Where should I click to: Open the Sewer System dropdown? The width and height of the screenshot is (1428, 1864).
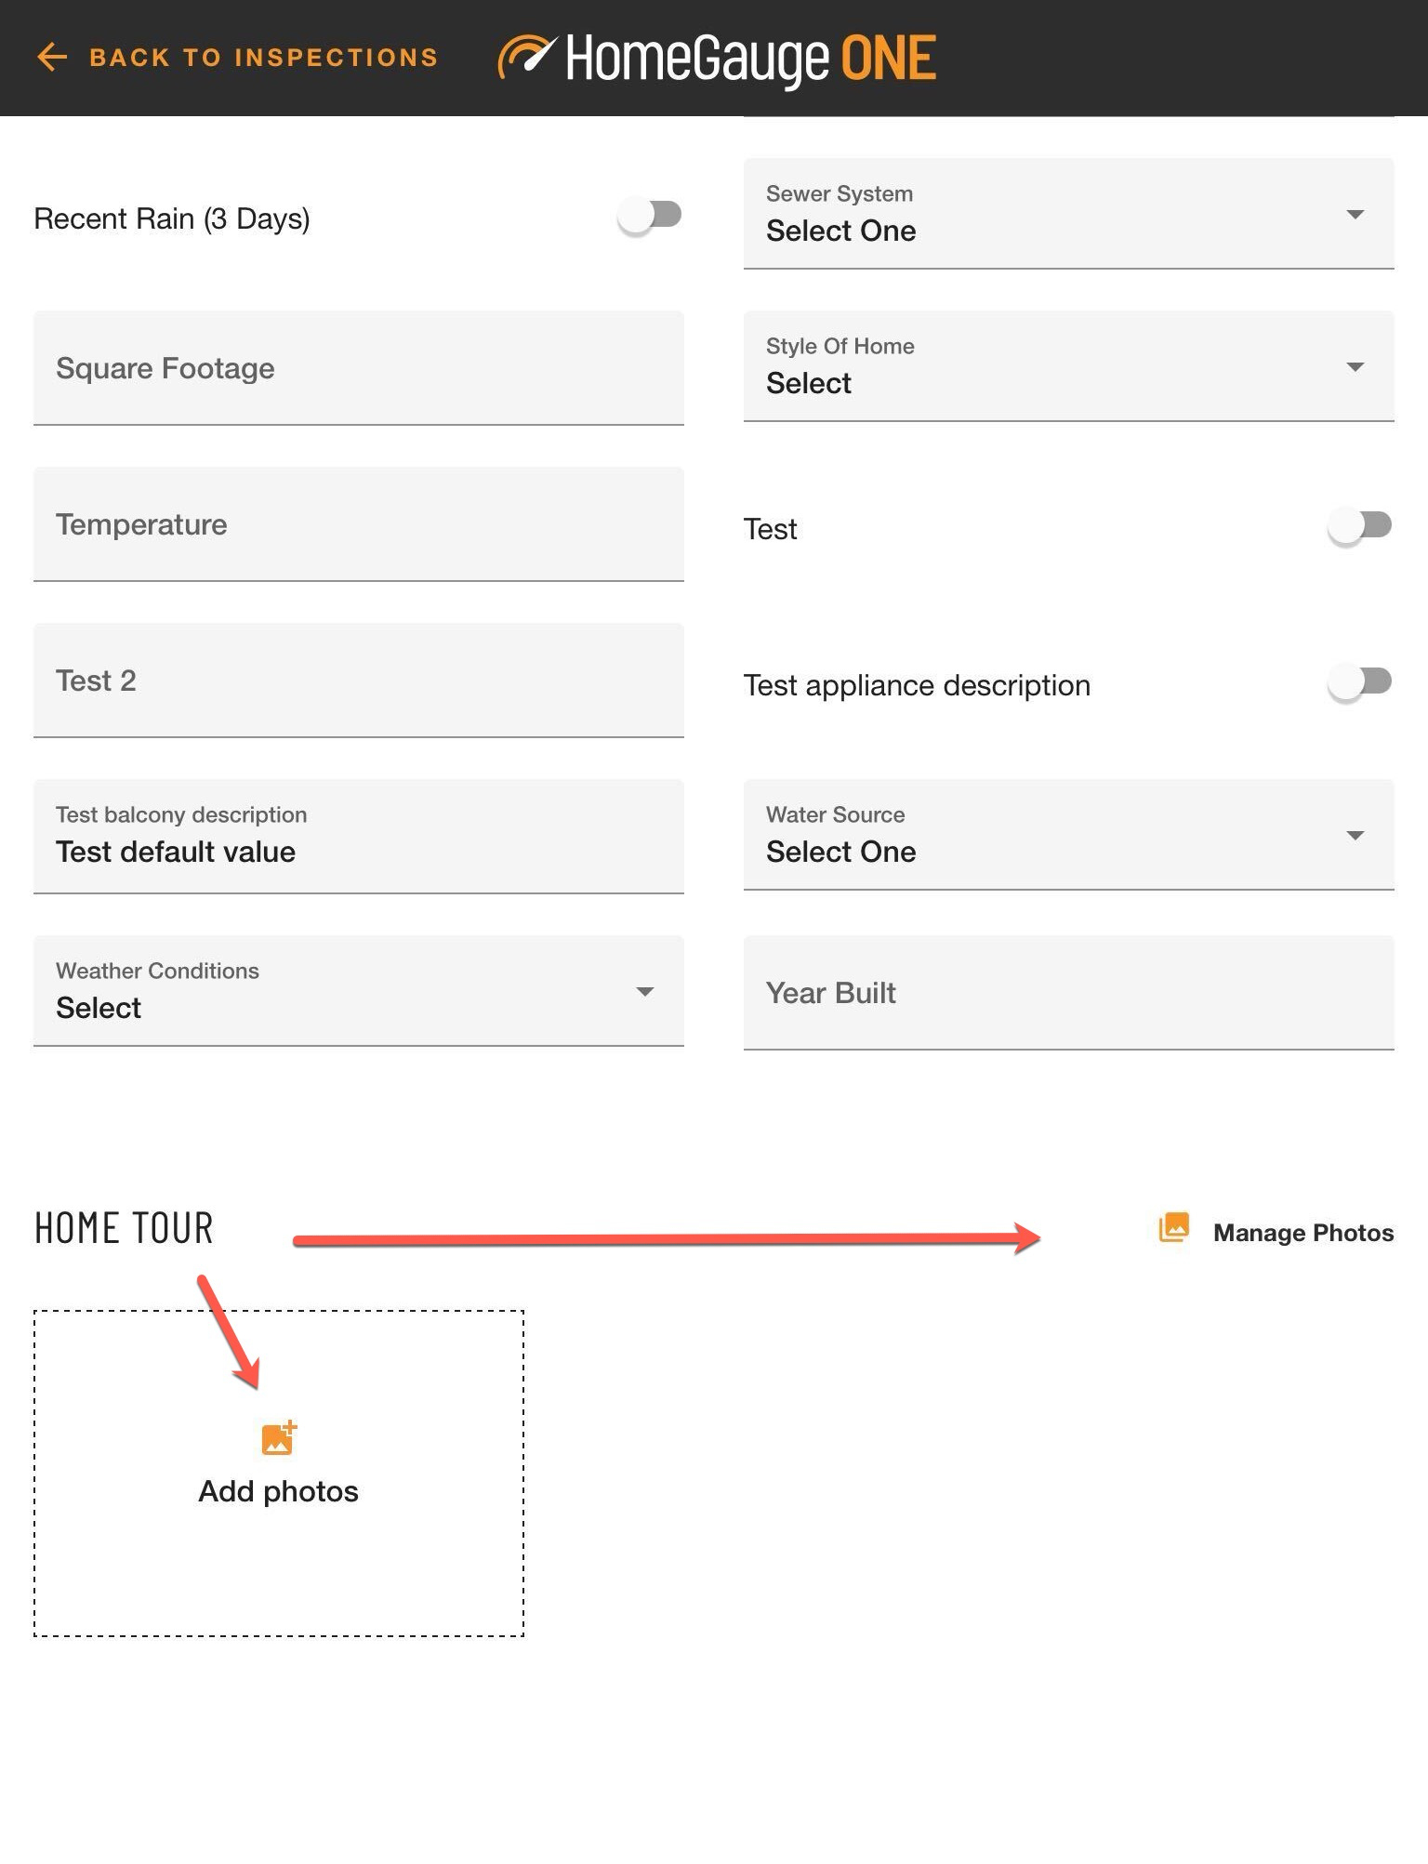click(1068, 215)
